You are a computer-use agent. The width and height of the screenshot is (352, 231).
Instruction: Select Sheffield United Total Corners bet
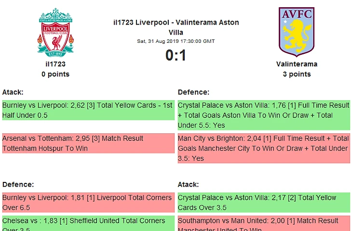(87, 224)
